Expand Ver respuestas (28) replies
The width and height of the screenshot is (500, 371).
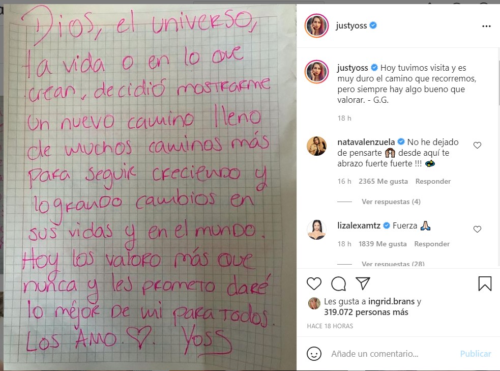pos(393,264)
